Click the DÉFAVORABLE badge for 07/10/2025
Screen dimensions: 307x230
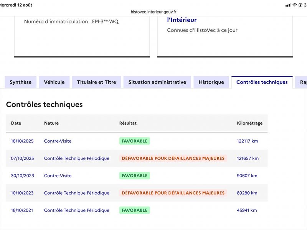(x=173, y=158)
